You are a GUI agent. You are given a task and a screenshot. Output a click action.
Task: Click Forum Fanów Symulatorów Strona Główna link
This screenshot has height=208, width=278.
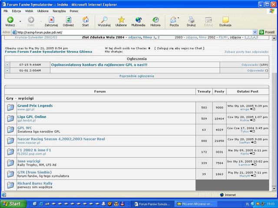click(48, 52)
